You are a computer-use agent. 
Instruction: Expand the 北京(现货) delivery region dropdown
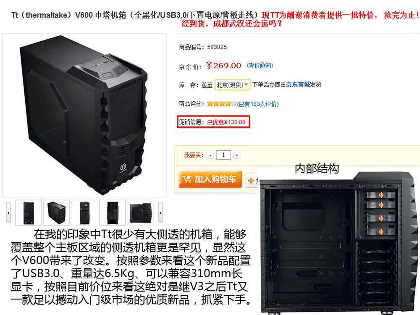[232, 85]
